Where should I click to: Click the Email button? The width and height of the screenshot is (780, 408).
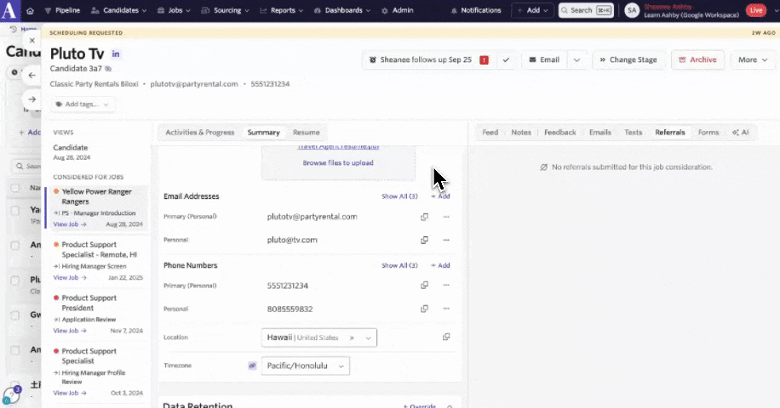click(x=544, y=60)
